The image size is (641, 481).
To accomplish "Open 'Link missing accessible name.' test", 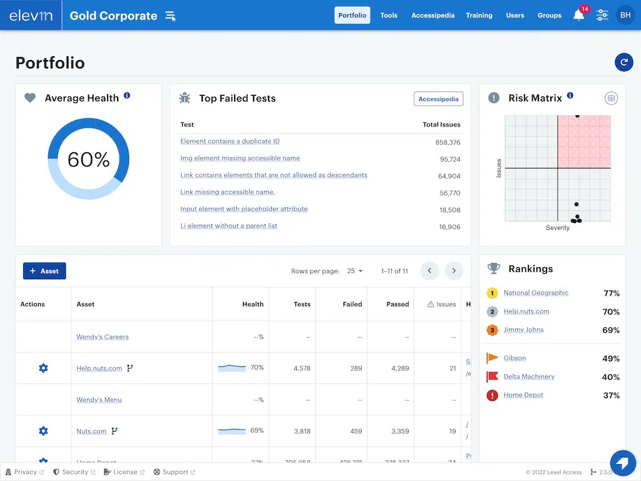I will click(228, 192).
